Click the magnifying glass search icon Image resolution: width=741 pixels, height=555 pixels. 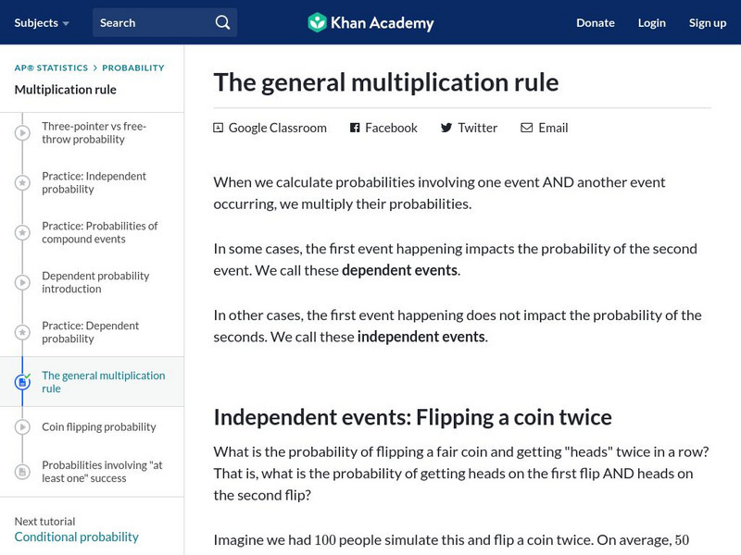[222, 22]
